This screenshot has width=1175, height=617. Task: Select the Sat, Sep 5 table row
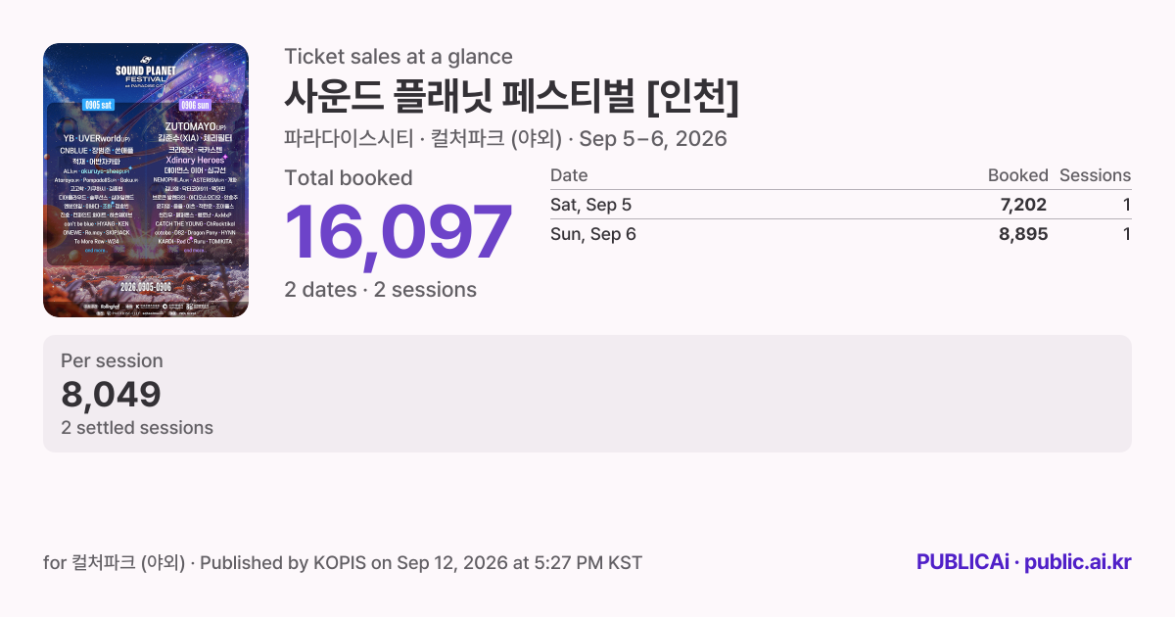point(840,205)
